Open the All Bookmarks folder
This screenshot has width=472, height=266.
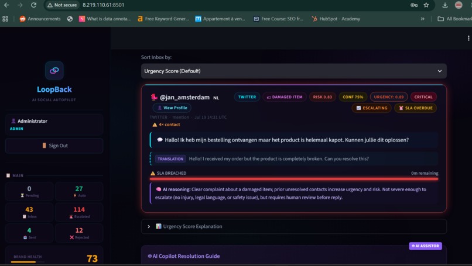pos(454,19)
